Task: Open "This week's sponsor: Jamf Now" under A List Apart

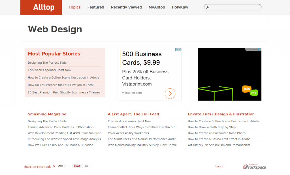Action: 130,121
